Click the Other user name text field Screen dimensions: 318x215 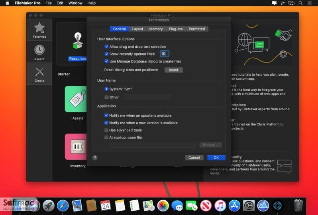(147, 97)
